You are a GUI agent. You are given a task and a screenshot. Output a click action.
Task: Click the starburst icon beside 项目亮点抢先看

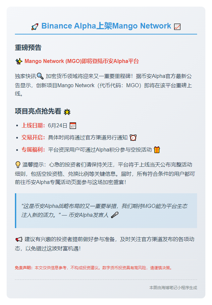pyautogui.click(x=67, y=112)
